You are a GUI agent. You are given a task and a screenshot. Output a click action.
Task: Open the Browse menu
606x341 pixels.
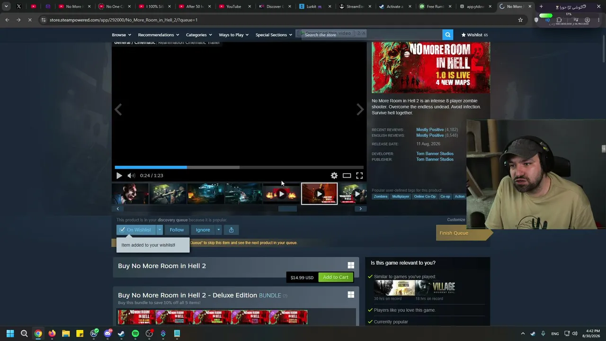(121, 35)
